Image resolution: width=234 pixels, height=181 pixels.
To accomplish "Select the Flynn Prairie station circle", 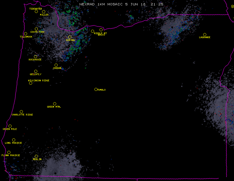I will click(9, 152).
